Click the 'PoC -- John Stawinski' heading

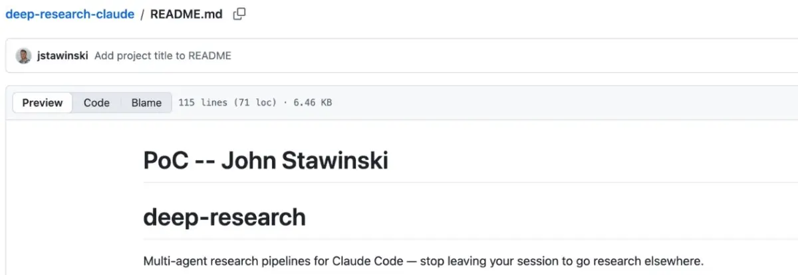pos(265,161)
